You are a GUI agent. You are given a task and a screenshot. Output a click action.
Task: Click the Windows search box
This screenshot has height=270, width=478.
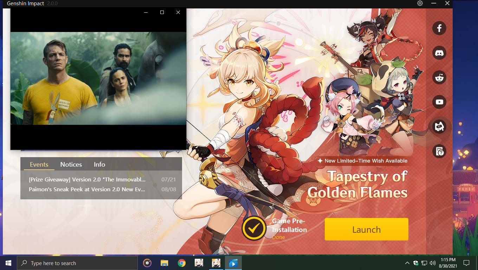pyautogui.click(x=77, y=263)
